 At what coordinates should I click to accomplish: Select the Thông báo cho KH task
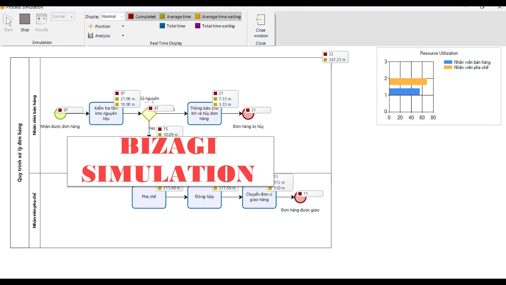click(204, 114)
